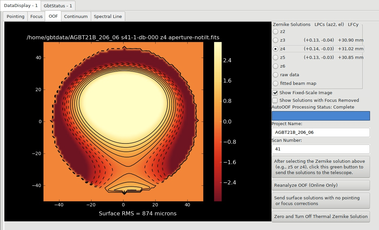
Task: Click the Scan Number input field
Action: 321,149
